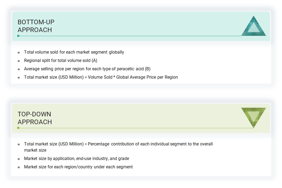Image resolution: width=282 pixels, height=188 pixels.
Task: Select the 'TOP-DOWN APPROACH' heading
Action: coord(35,118)
